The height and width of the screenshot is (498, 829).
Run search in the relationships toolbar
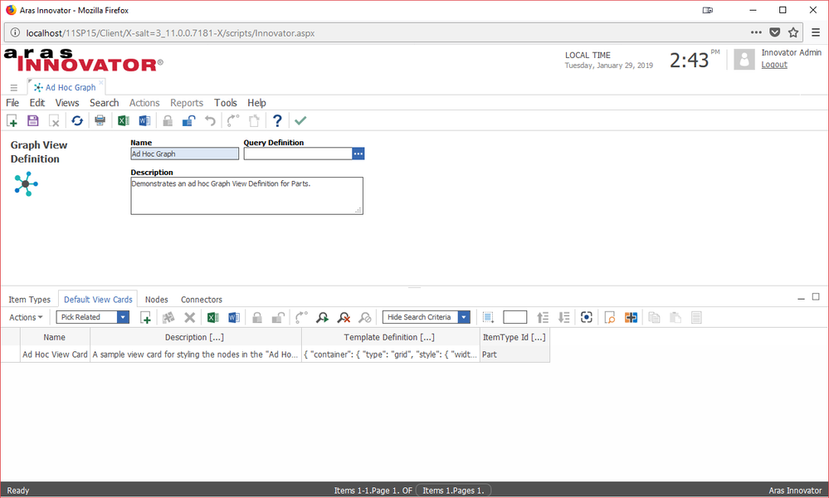coord(322,317)
